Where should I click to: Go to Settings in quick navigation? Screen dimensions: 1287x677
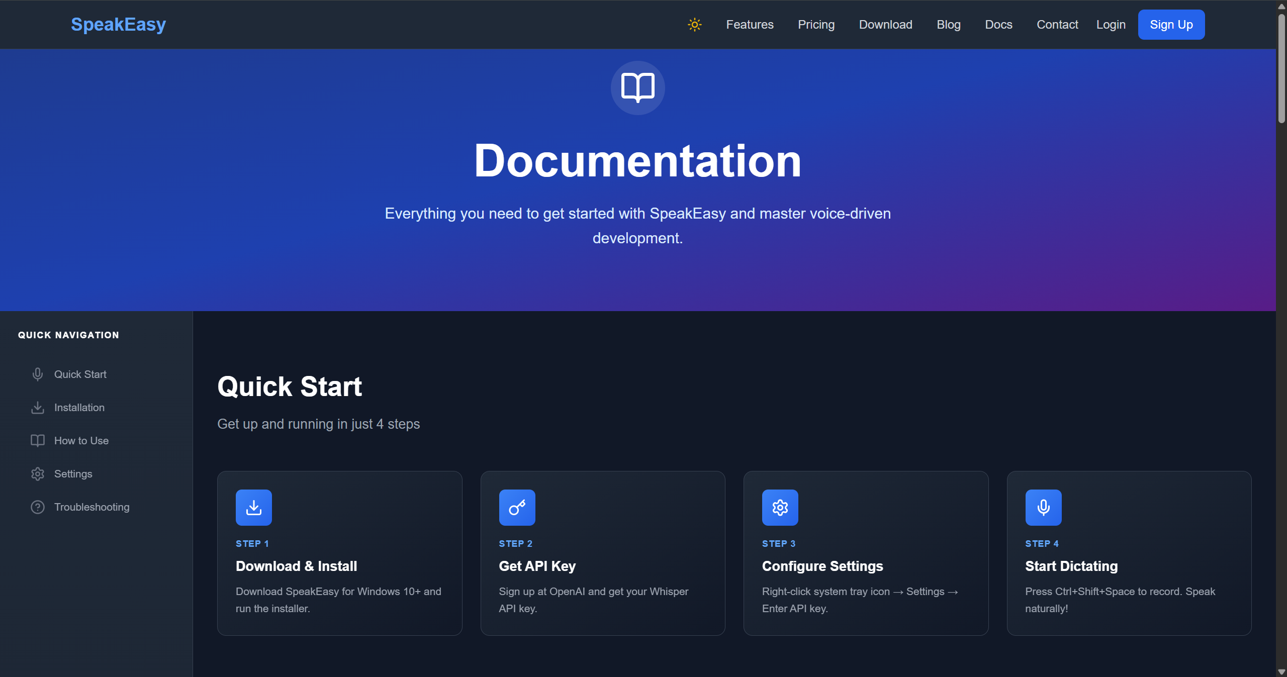tap(73, 474)
